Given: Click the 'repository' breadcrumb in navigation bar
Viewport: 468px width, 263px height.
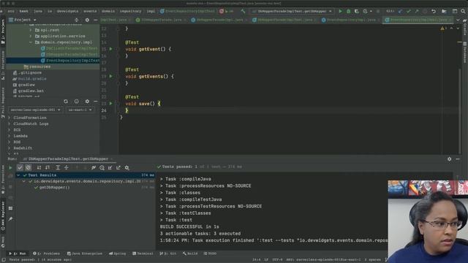Looking at the screenshot, I should click(x=130, y=11).
